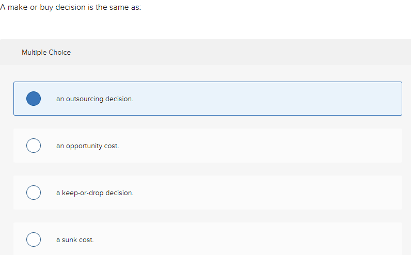Click the empty circle beside 'opportunity cost'
Image resolution: width=411 pixels, height=255 pixels.
pyautogui.click(x=34, y=146)
